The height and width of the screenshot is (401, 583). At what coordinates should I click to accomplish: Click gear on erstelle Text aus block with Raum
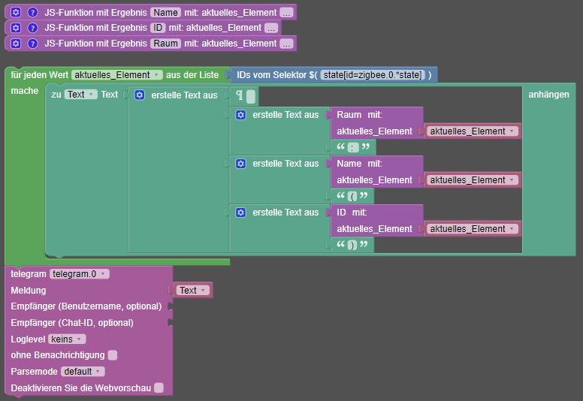(240, 115)
